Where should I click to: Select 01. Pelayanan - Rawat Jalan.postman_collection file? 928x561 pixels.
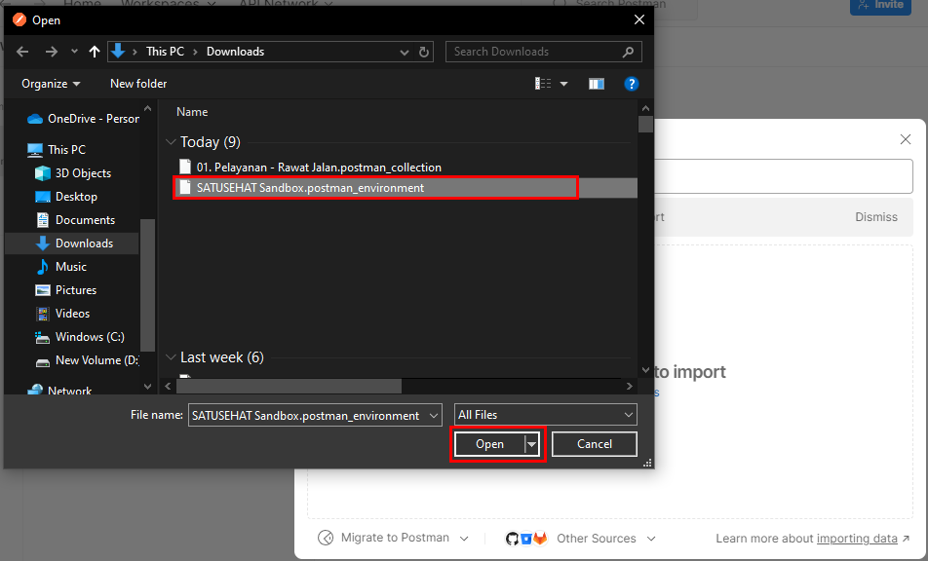(x=310, y=168)
